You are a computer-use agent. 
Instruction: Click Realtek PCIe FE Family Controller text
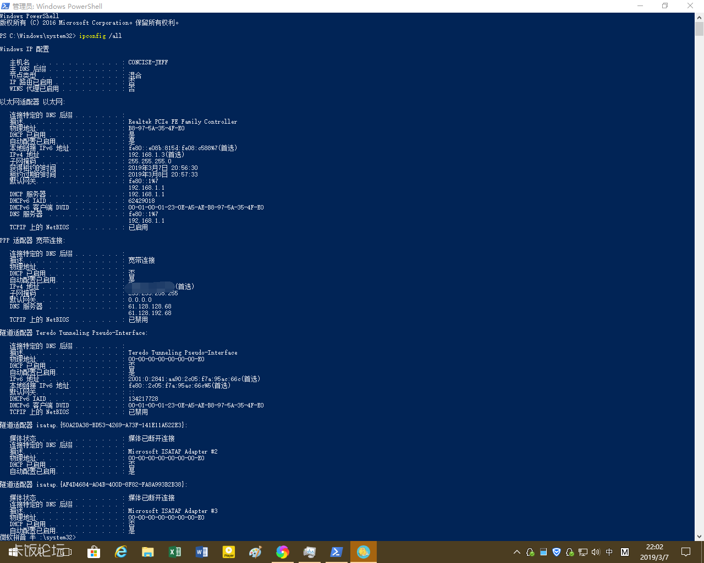(183, 122)
